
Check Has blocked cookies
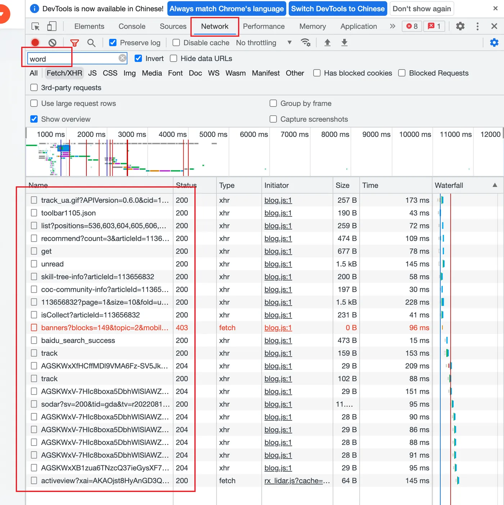pos(317,73)
